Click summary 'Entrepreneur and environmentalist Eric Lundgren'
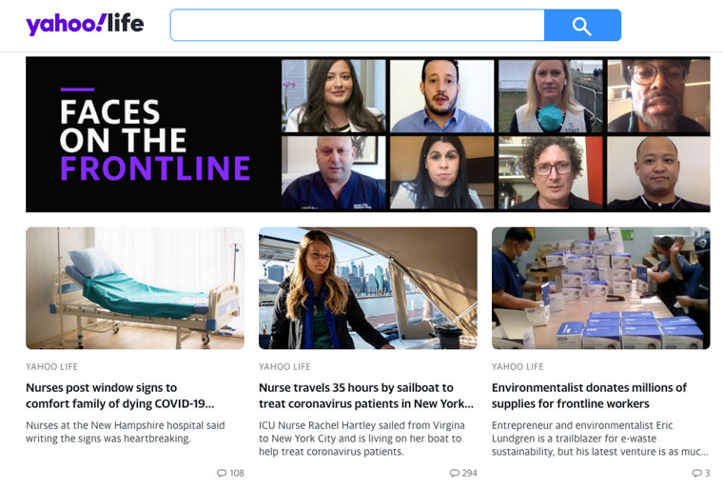Screen dimensions: 723x489 tap(600, 439)
